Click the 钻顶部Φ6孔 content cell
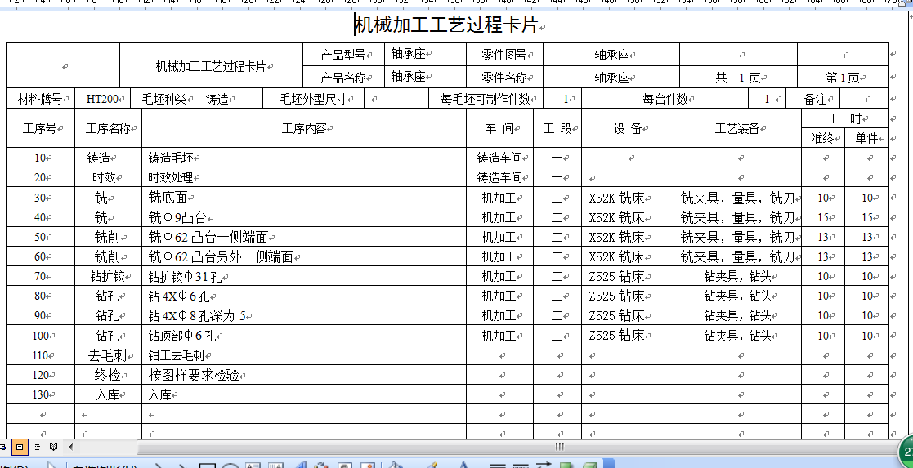This screenshot has width=913, height=468. [304, 336]
